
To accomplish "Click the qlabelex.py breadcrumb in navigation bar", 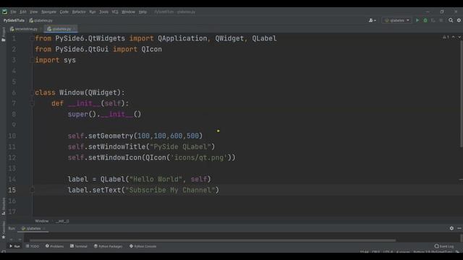I will click(41, 20).
